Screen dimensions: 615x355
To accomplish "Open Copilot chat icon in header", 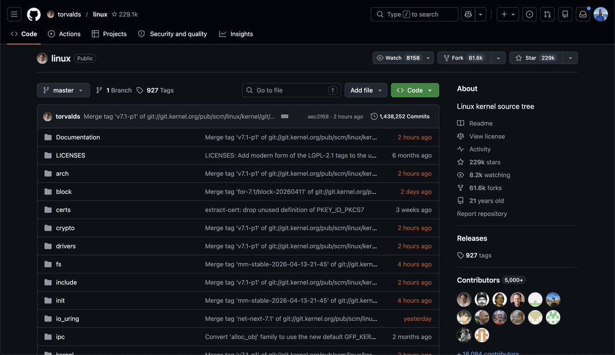I will click(468, 14).
